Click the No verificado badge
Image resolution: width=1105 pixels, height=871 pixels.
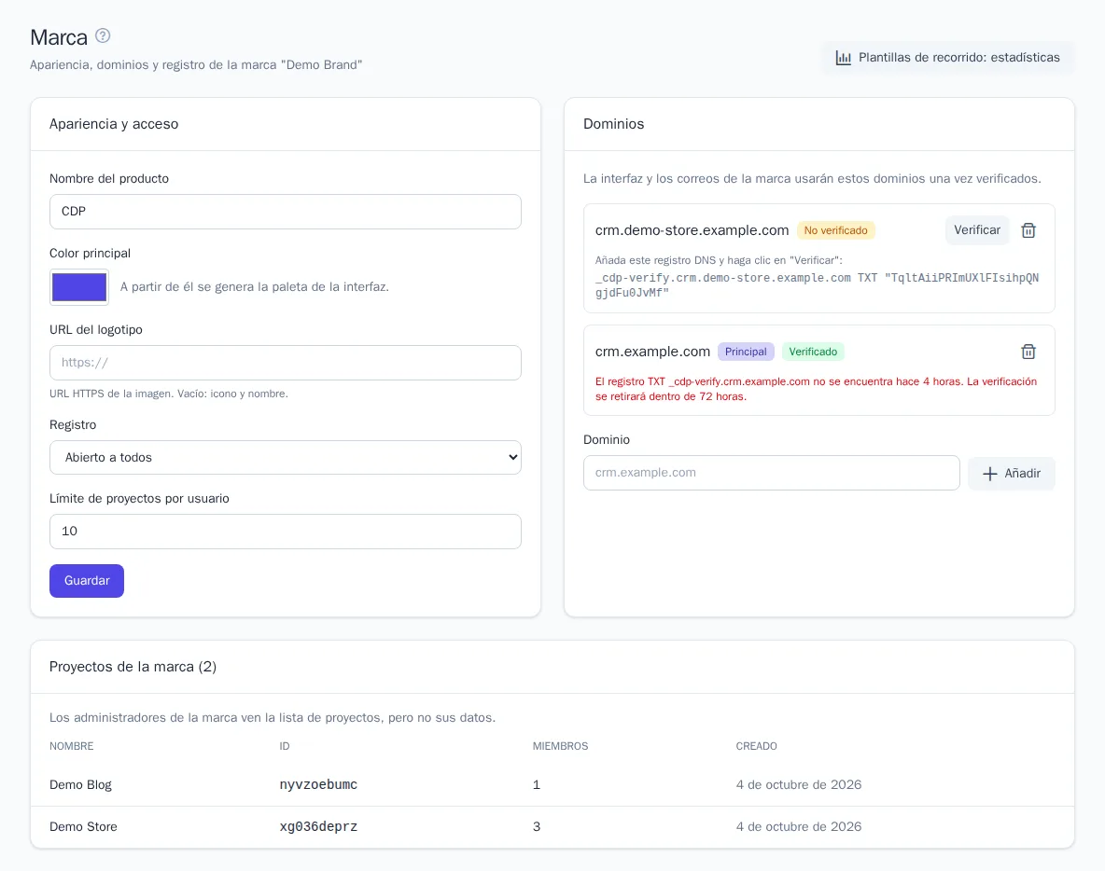point(836,230)
